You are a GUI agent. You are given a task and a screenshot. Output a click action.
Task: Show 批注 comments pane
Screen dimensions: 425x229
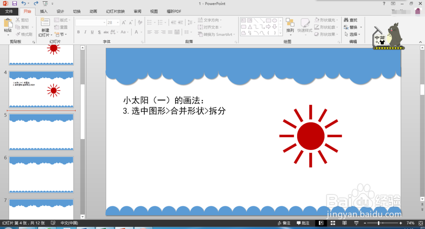303,223
